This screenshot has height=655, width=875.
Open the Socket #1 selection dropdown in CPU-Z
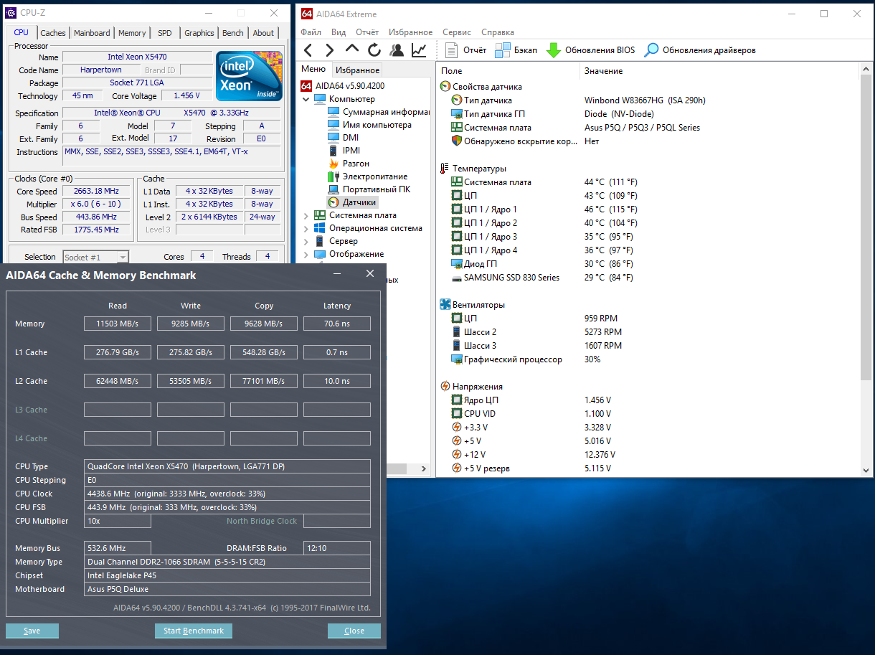96,257
